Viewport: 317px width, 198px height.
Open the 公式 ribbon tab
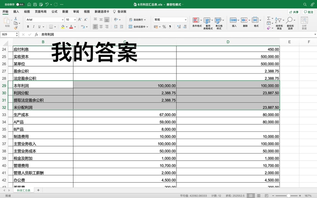tap(54, 12)
